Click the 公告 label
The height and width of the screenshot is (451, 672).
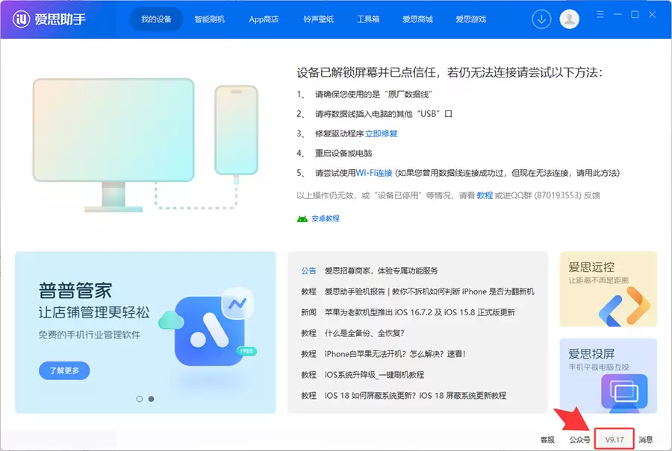click(x=308, y=271)
